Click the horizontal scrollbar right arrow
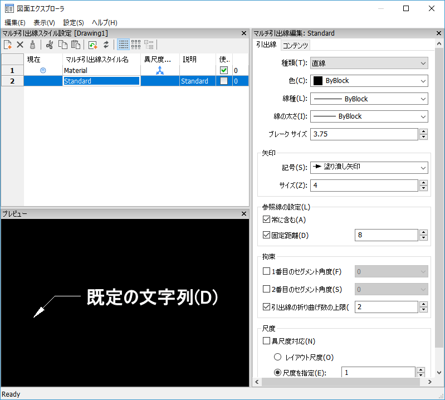Viewport: 445px width, 400px height. coord(429,382)
